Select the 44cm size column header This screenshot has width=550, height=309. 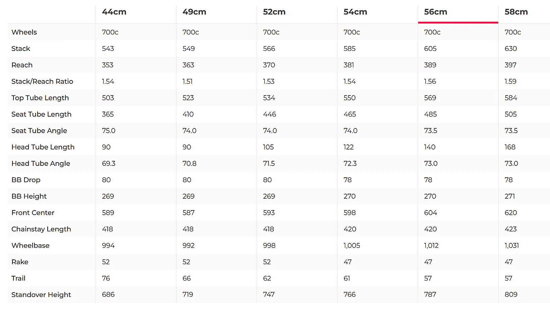pos(114,12)
